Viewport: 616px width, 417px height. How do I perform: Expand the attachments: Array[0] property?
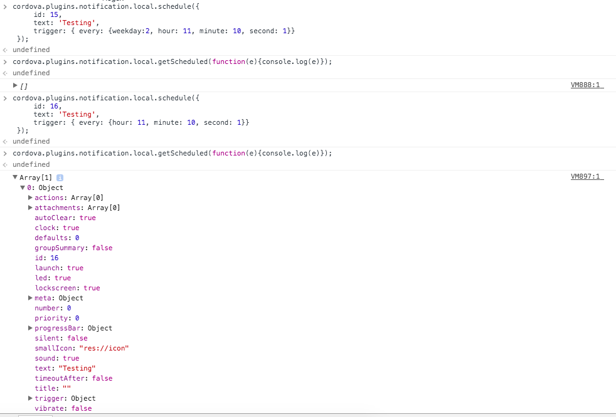pyautogui.click(x=30, y=208)
